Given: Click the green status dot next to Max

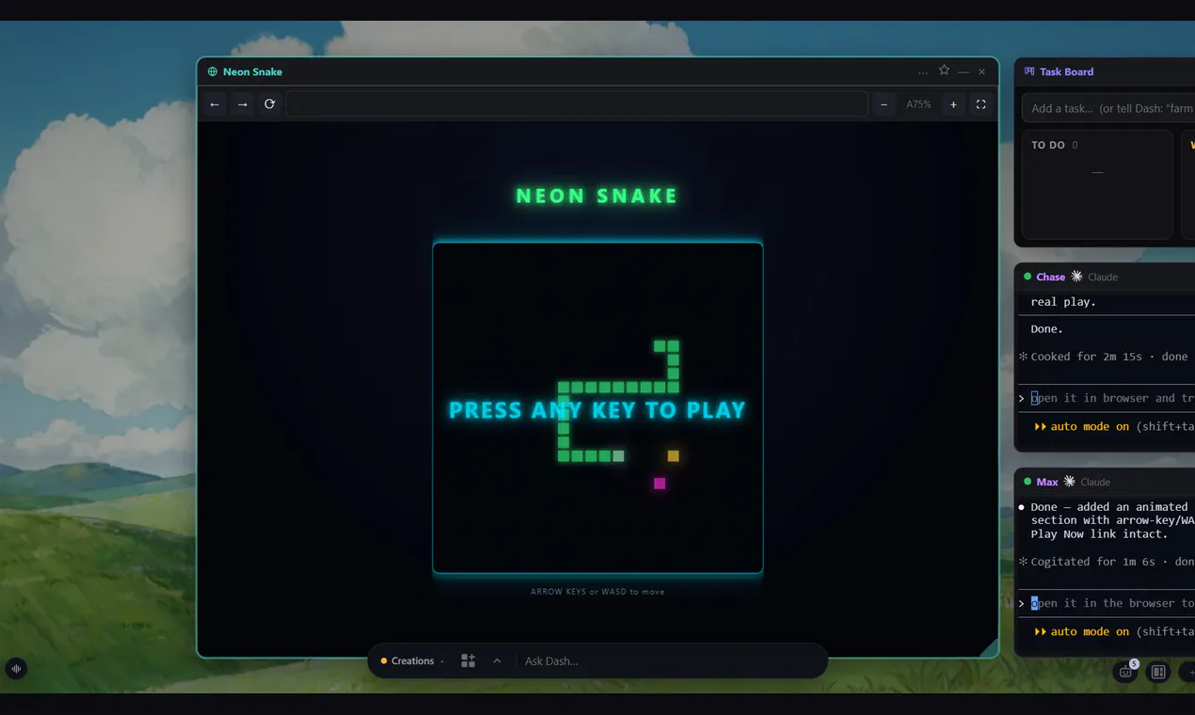Looking at the screenshot, I should (1028, 482).
